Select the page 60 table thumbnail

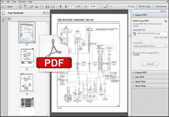[x=27, y=106]
